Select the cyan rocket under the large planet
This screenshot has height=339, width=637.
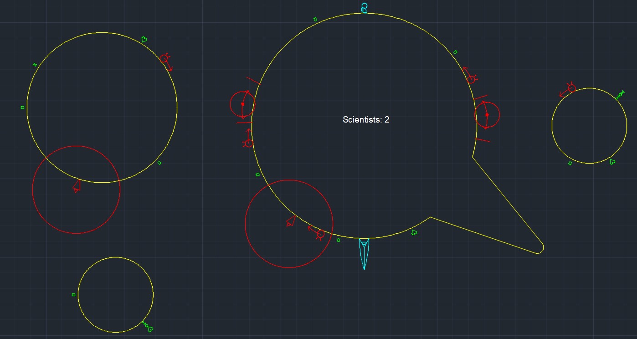pos(364,252)
